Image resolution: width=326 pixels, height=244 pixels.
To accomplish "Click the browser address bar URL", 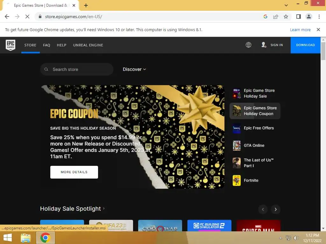I will point(74,17).
